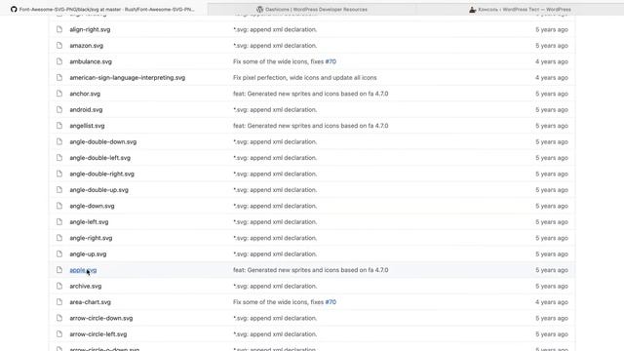The image size is (624, 351).
Task: Click file icon next to angle-double-up.svg
Action: (59, 190)
